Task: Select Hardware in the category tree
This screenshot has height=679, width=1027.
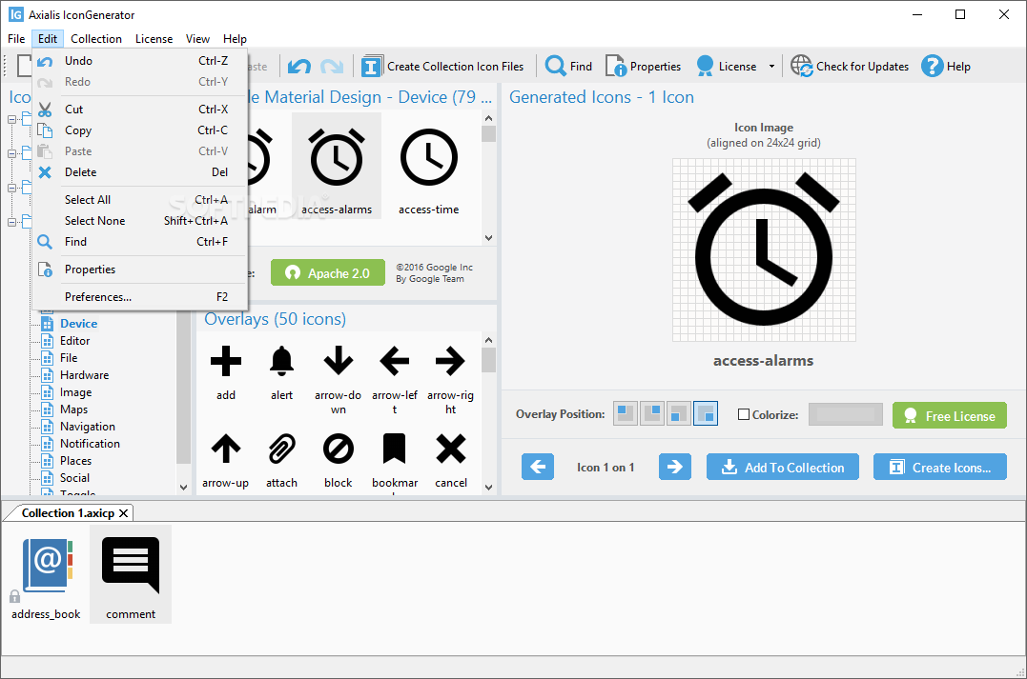Action: coord(85,375)
